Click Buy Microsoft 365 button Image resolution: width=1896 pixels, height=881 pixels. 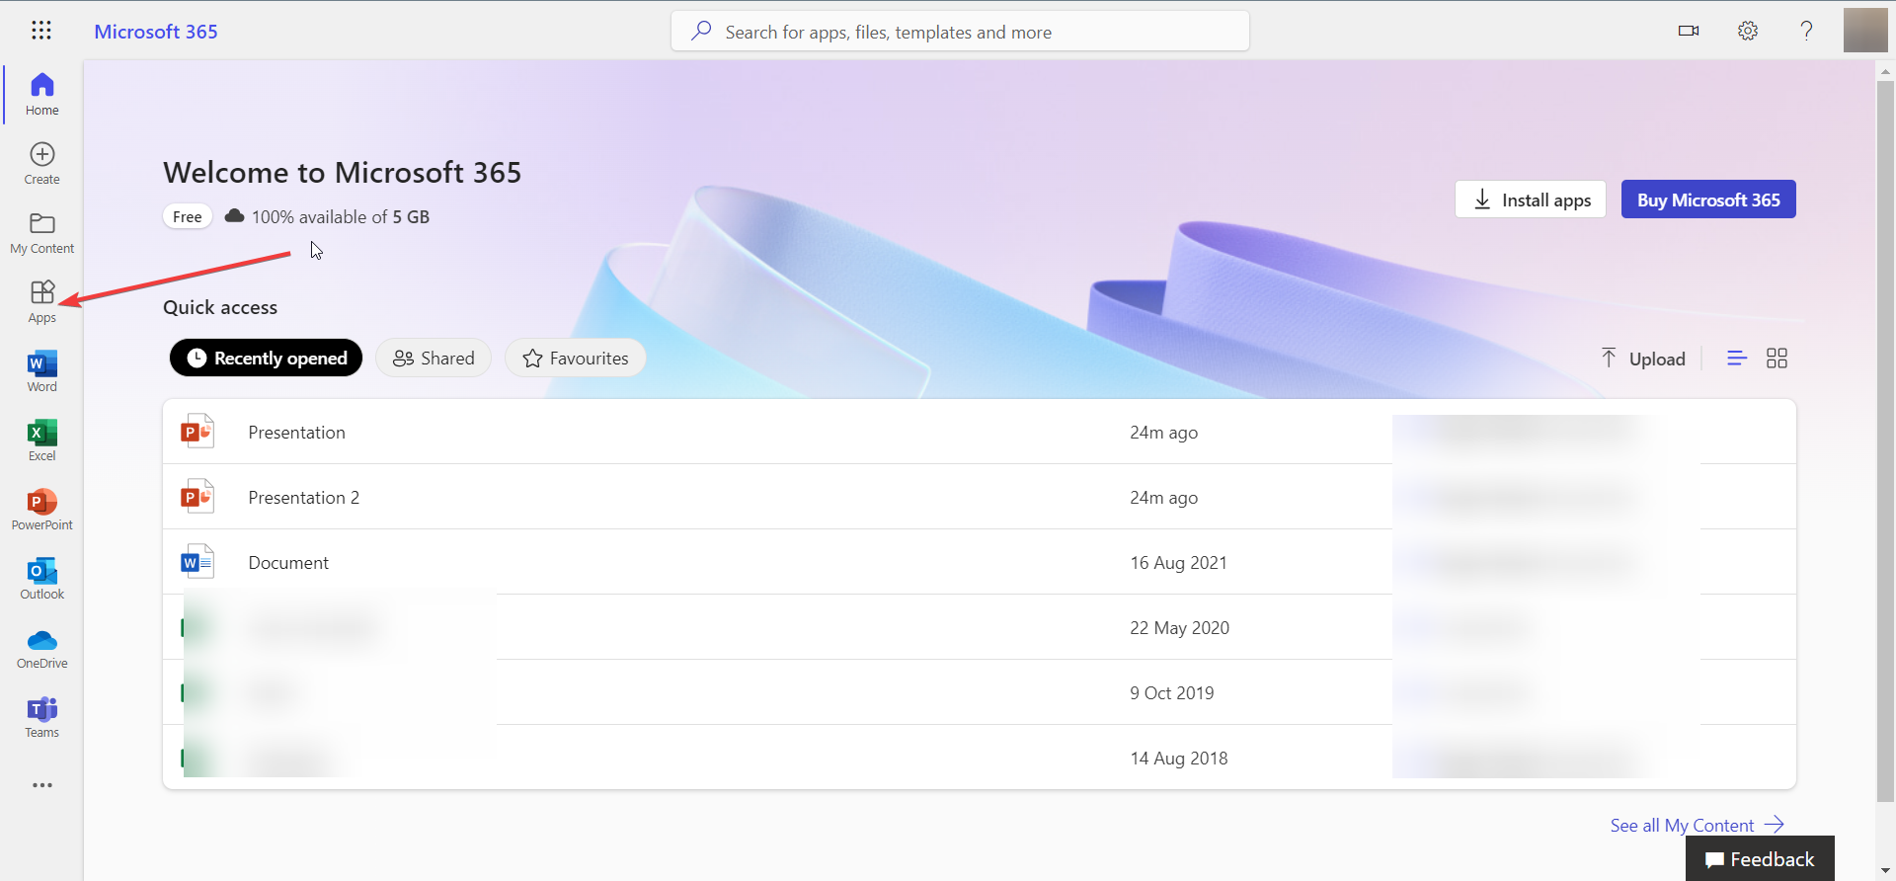pyautogui.click(x=1708, y=200)
